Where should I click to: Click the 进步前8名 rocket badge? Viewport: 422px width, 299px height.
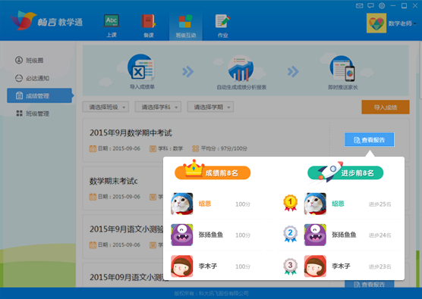(345, 172)
